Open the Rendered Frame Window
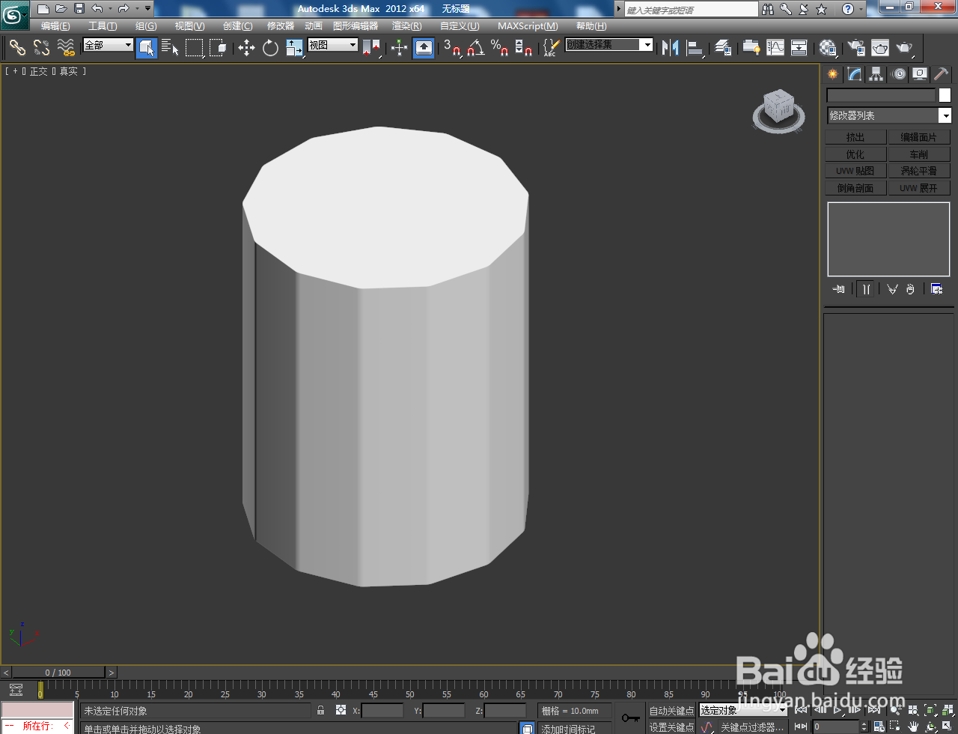958x734 pixels. point(880,48)
